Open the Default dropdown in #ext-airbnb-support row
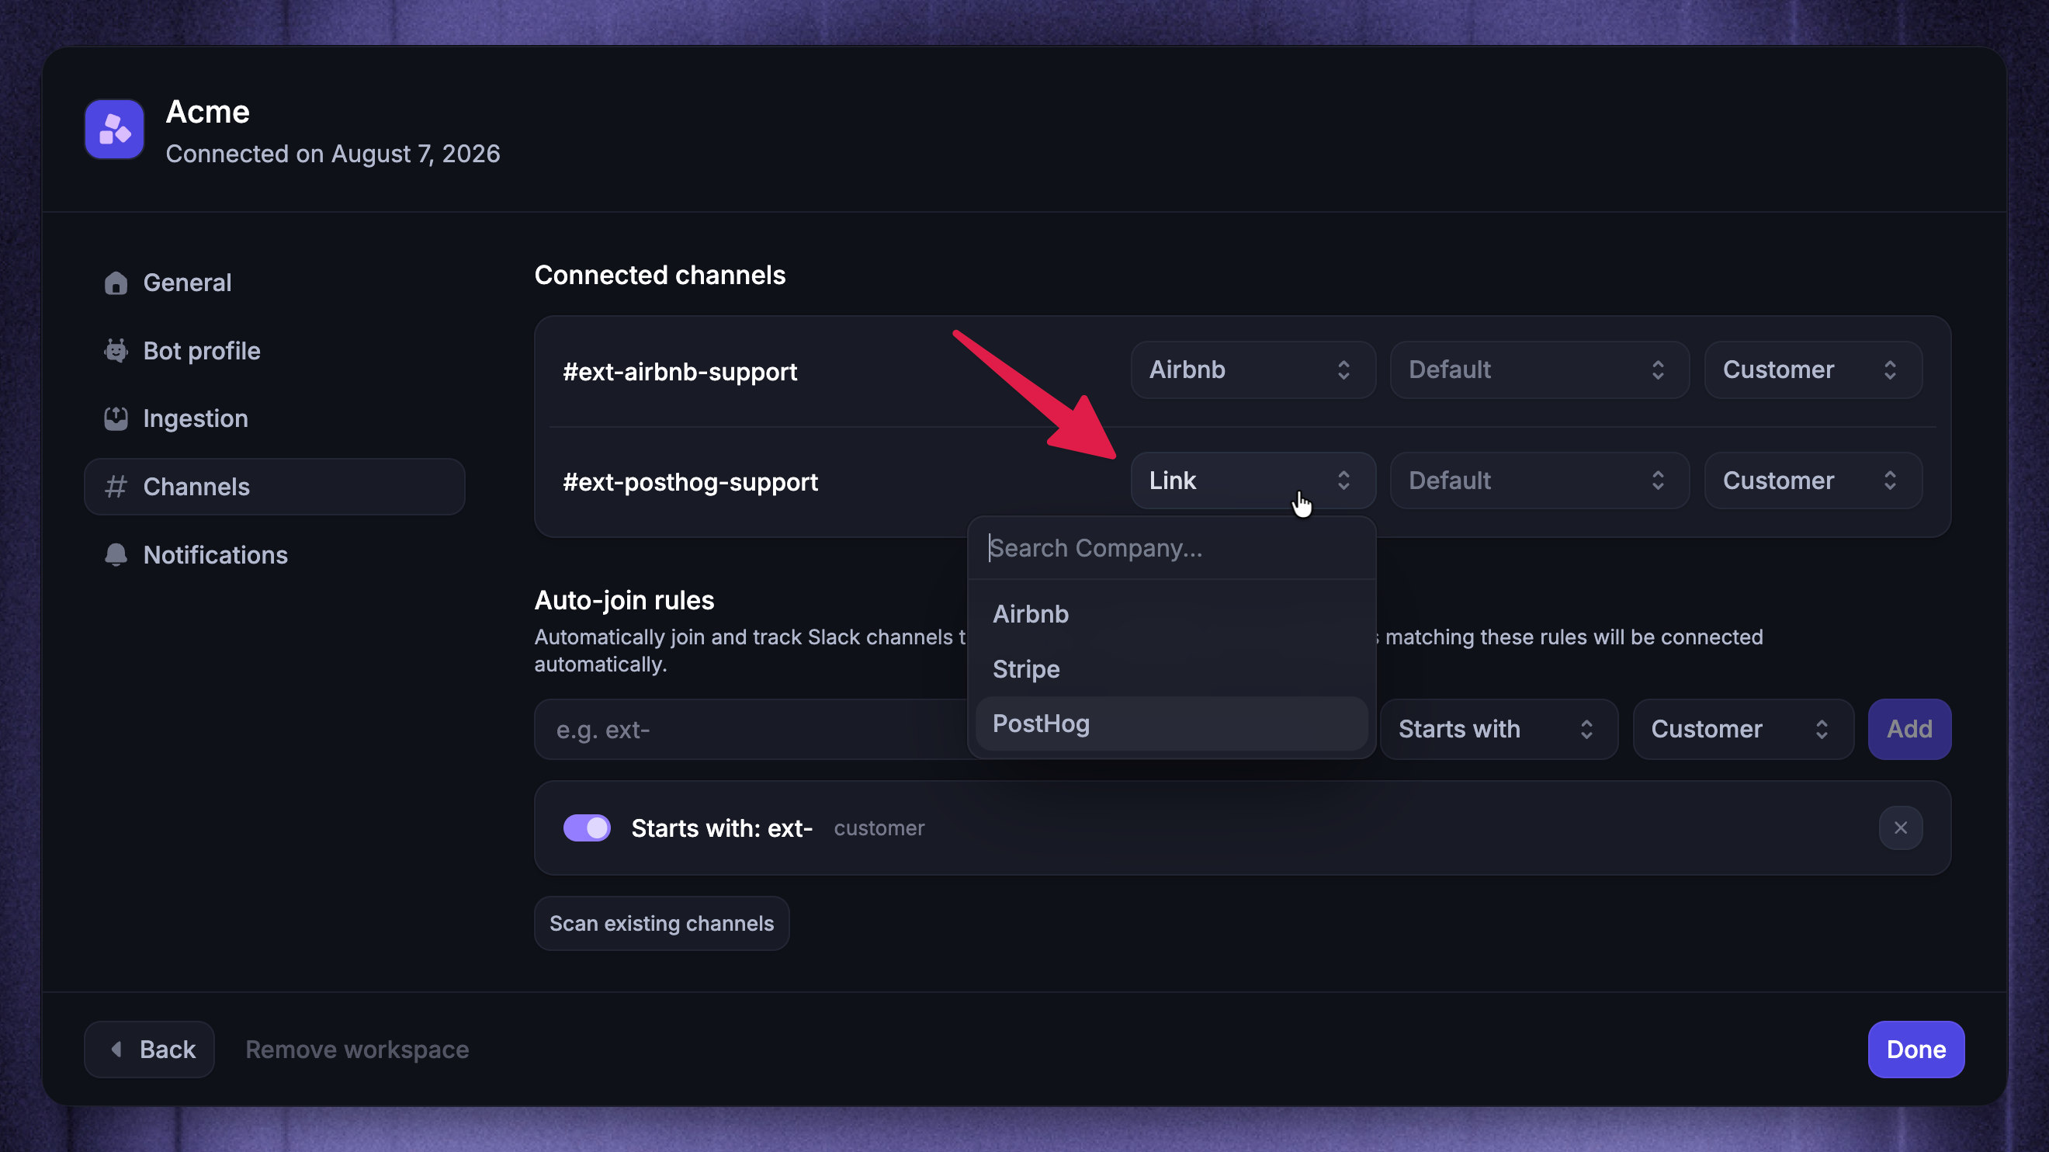This screenshot has width=2049, height=1152. point(1539,370)
